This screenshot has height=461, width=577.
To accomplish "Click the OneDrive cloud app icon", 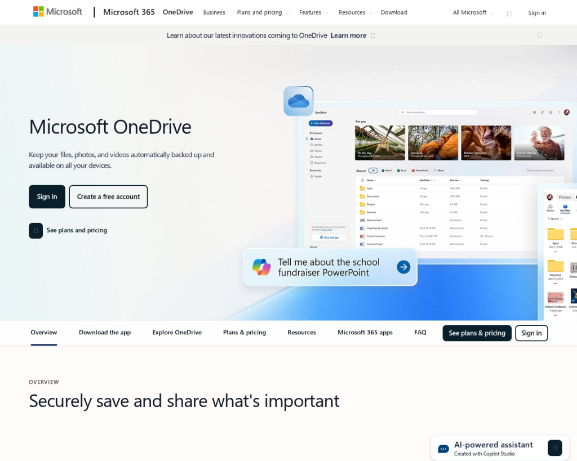I will click(x=299, y=101).
